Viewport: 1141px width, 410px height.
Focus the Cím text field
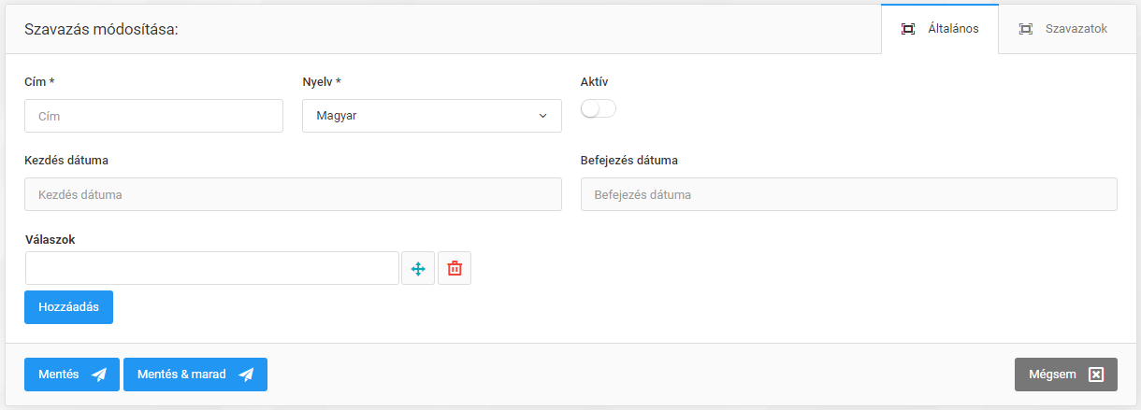[153, 116]
